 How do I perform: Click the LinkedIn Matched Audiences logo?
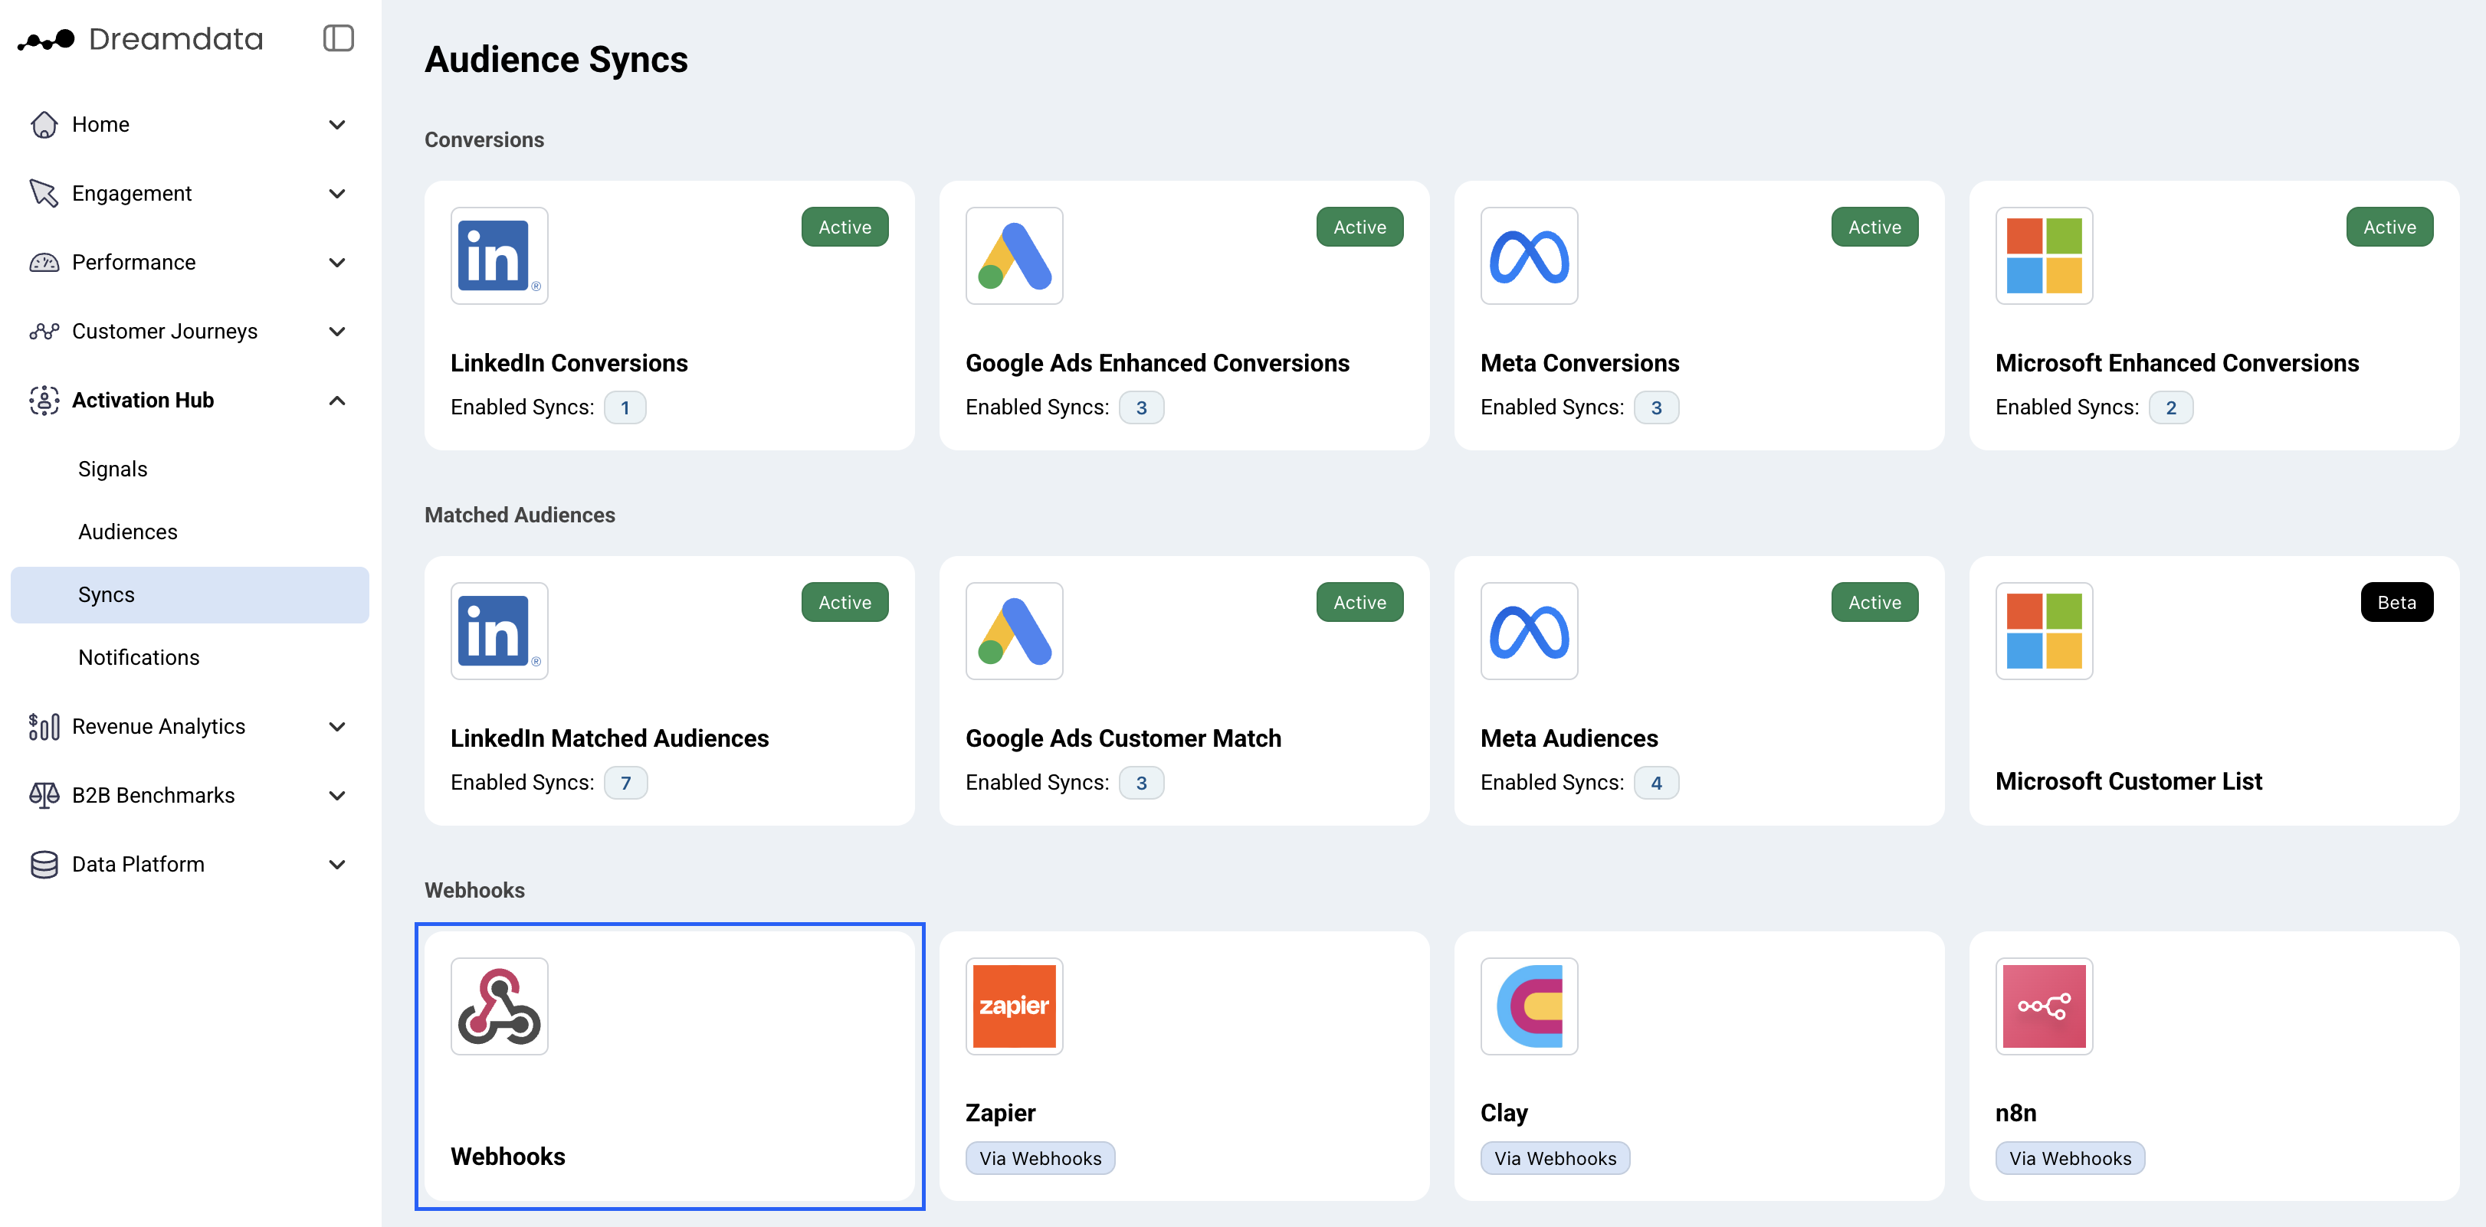[499, 631]
